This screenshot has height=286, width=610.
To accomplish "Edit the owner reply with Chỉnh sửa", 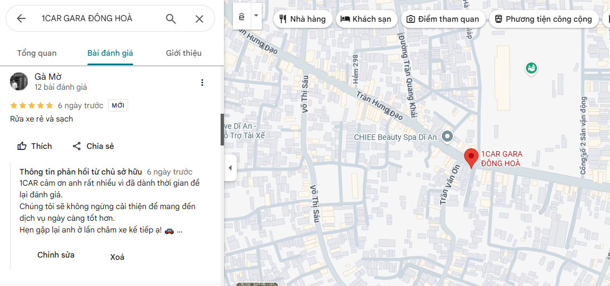I will point(56,255).
